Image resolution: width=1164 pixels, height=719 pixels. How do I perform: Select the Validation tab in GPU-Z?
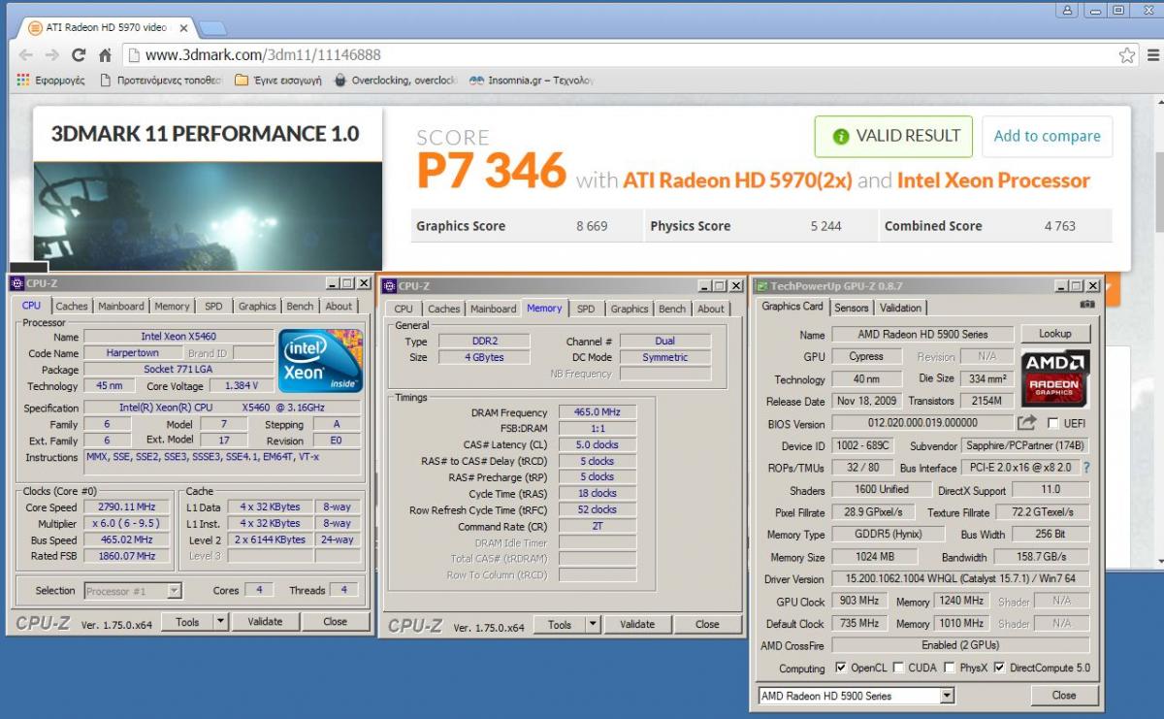click(900, 308)
